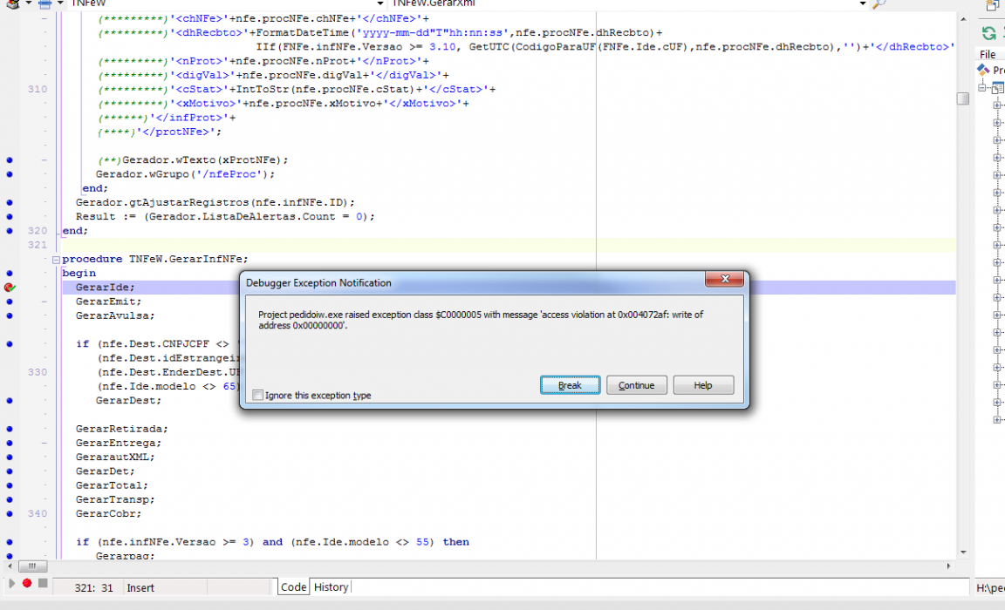
Task: Click the Insert mode indicator in status bar
Action: click(140, 587)
